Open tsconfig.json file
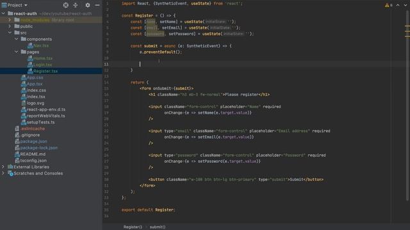Viewport: 410px width, 230px height. point(33,160)
